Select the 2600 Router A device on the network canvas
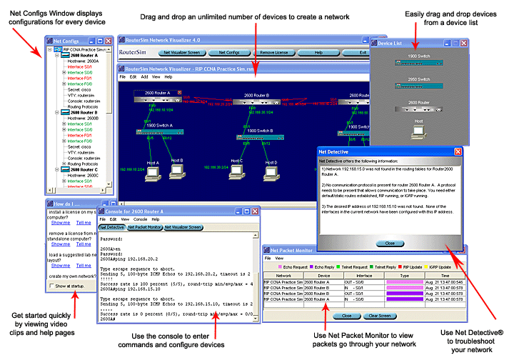 (157, 99)
